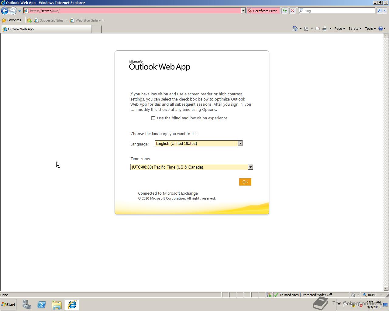Click the Print icon
Screen dimensions: 389x311
pos(325,29)
